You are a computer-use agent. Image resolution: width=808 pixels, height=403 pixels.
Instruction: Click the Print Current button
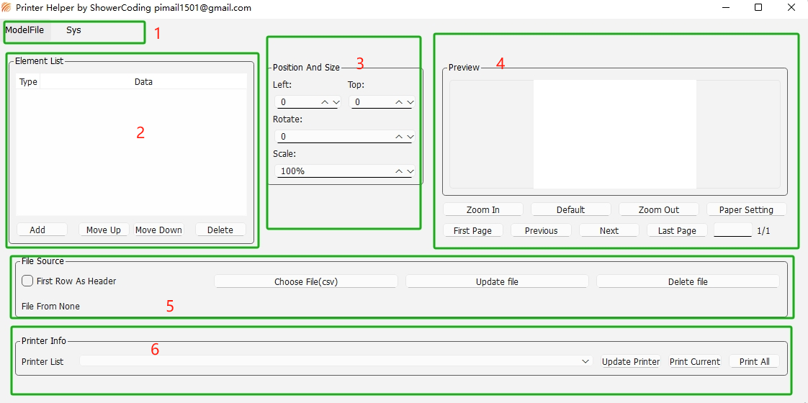tap(695, 361)
